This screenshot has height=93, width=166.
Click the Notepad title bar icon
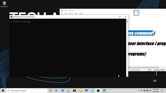pyautogui.click(x=62, y=10)
